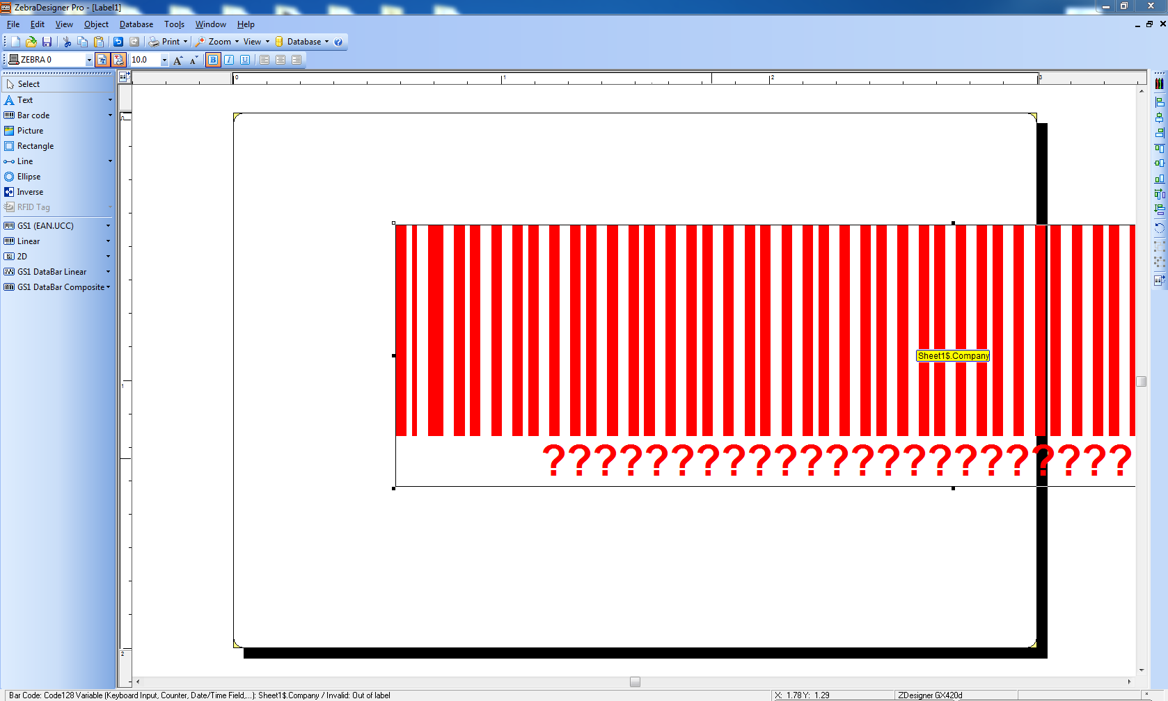This screenshot has height=701, width=1168.
Task: Toggle Underline formatting button
Action: click(x=245, y=60)
